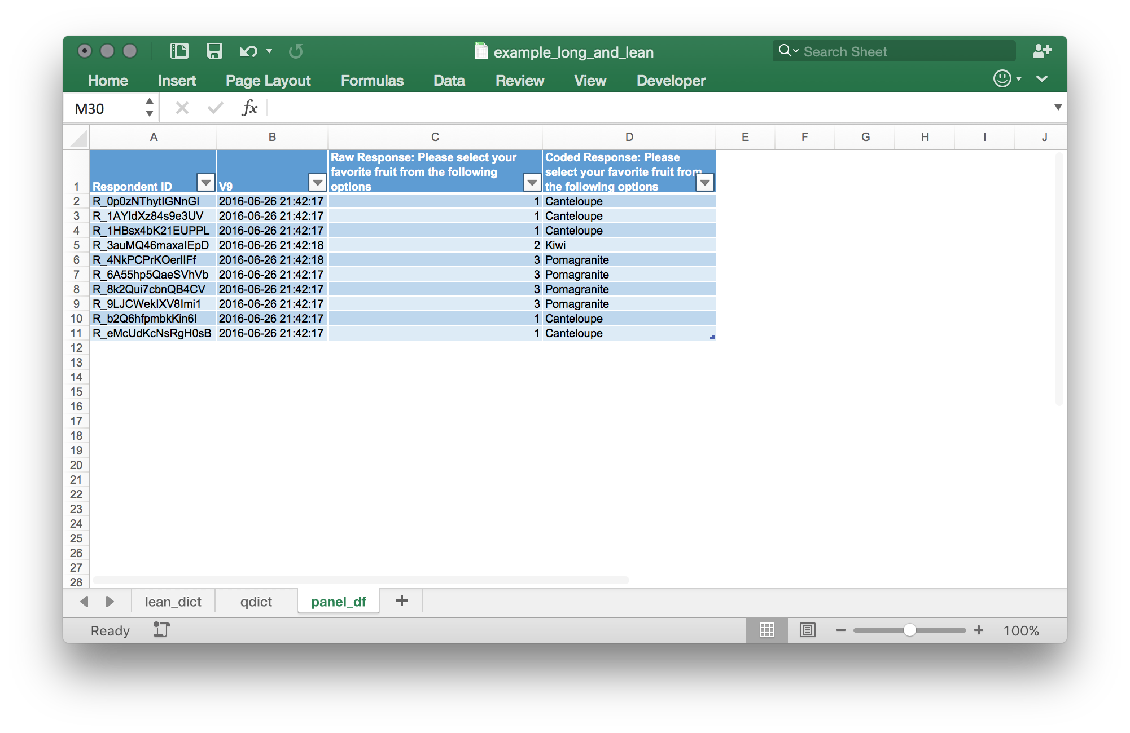Screen dimensions: 1130x733
Task: Open search options via magnifier dropdown arrow
Action: (x=796, y=51)
